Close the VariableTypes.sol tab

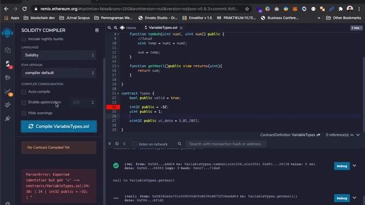tap(181, 28)
